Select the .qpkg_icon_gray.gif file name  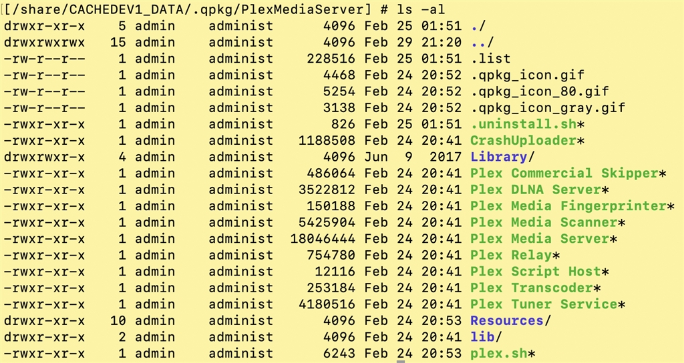coord(548,107)
